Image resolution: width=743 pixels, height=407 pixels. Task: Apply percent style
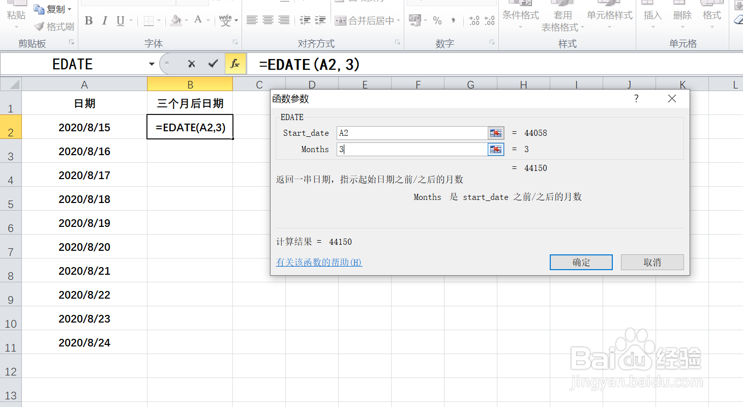[437, 20]
